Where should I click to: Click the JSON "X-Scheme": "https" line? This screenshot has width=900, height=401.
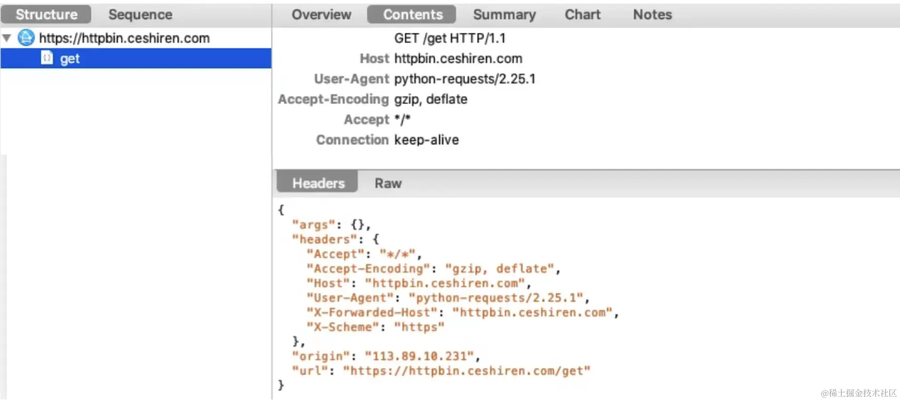[375, 327]
